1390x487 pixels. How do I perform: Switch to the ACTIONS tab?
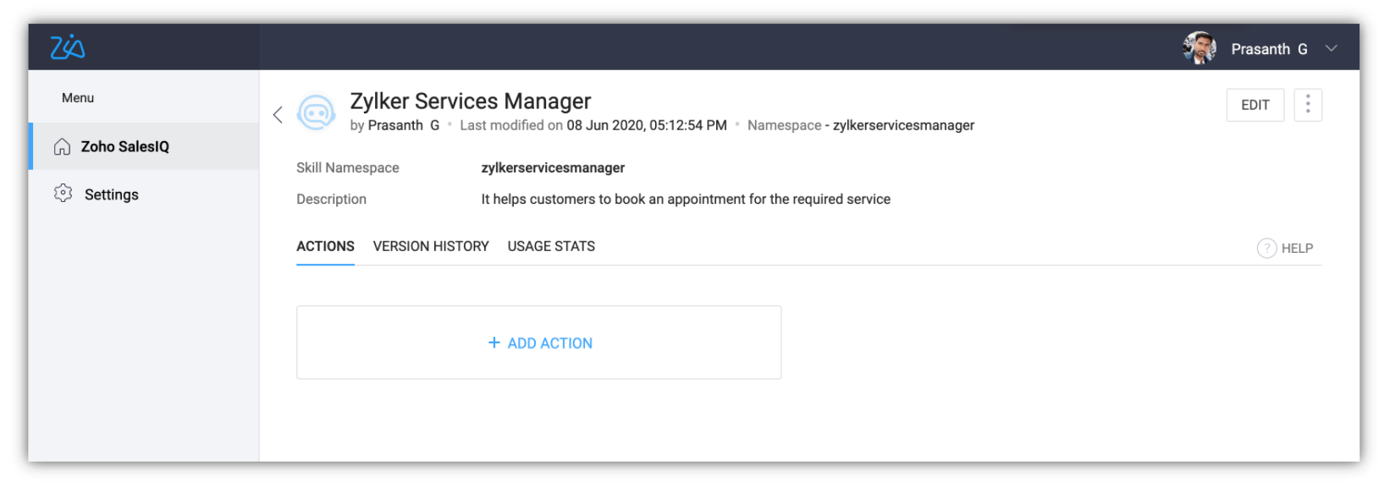click(x=325, y=246)
